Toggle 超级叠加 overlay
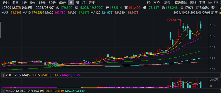 click(x=181, y=3)
